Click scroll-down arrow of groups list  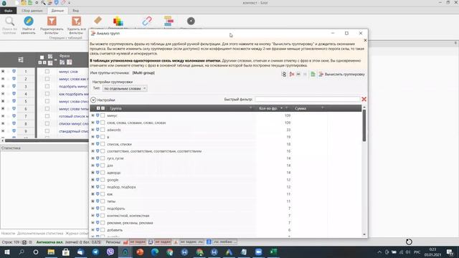[364, 234]
